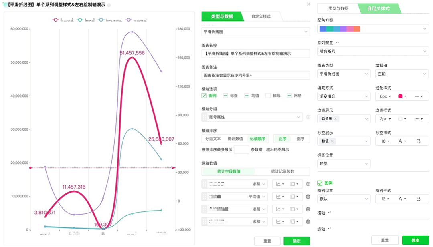The height and width of the screenshot is (247, 433).
Task: Open the font color A under 图例样式
Action: click(402, 199)
